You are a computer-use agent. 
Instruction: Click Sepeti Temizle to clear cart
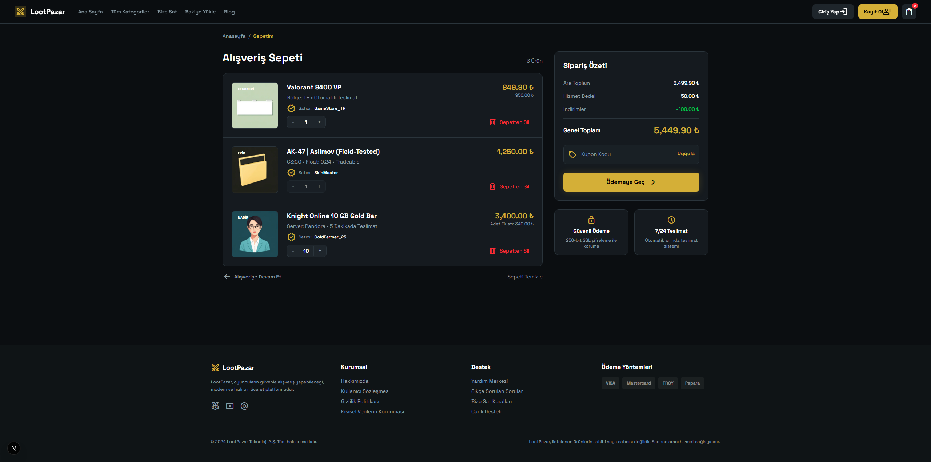[x=525, y=277]
